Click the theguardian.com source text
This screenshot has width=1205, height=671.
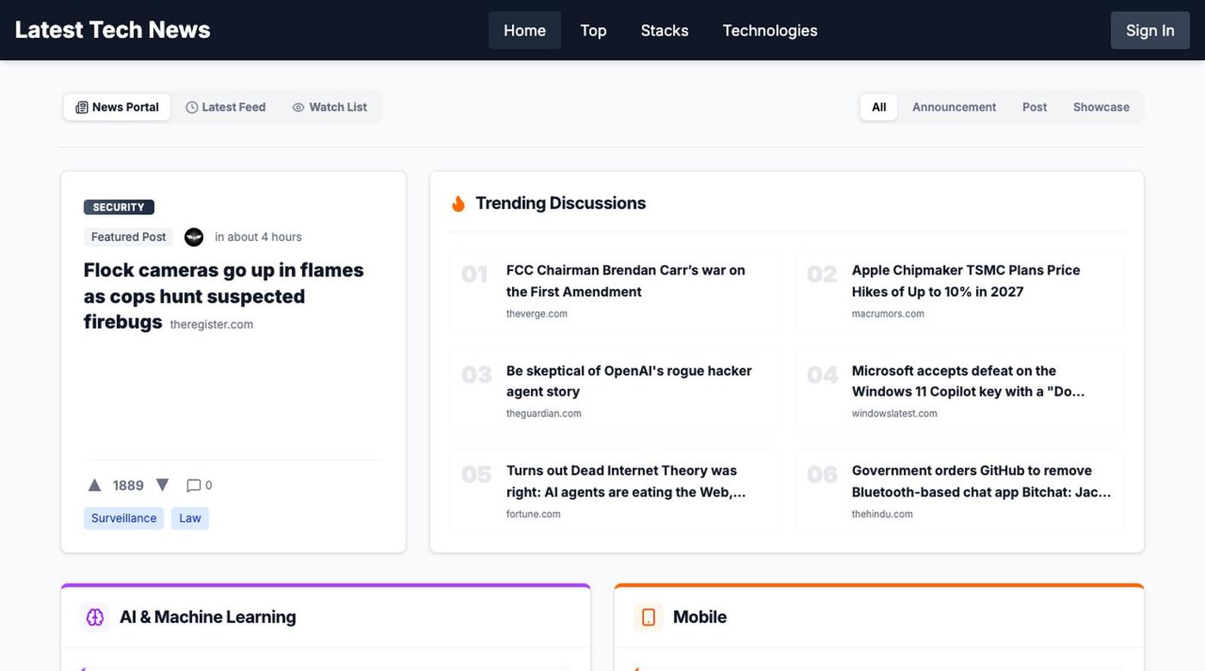tap(544, 414)
